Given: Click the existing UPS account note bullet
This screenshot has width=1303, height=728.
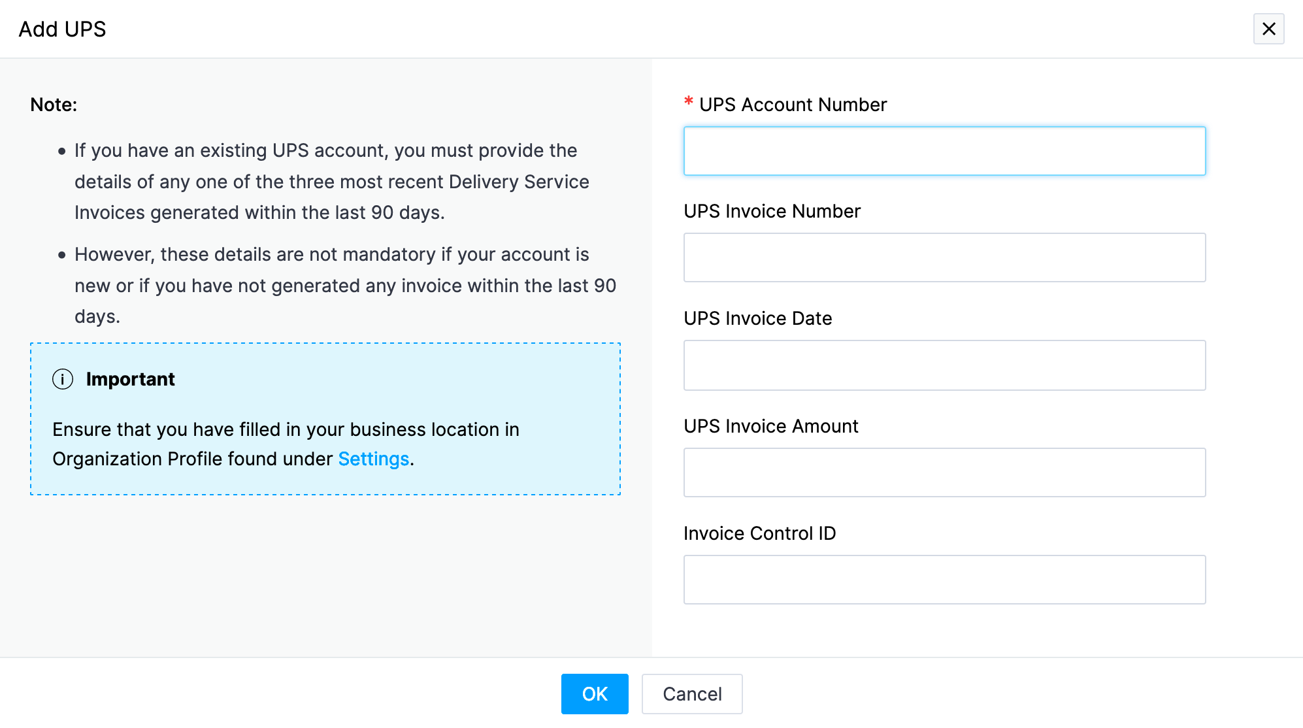Looking at the screenshot, I should pos(332,182).
